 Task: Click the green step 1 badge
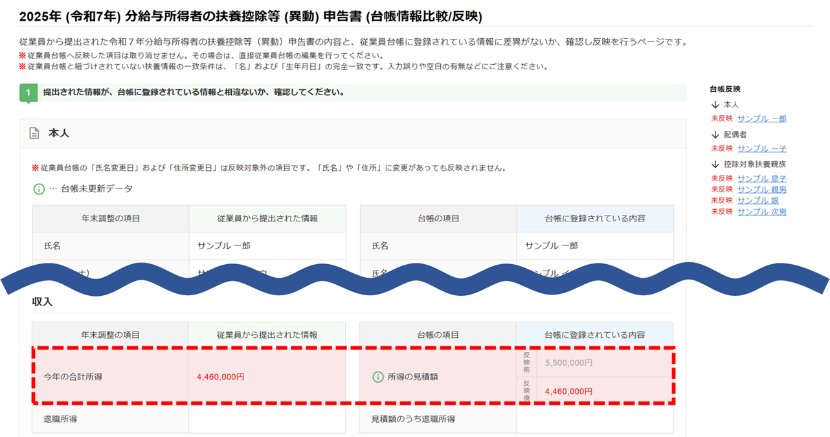pos(28,93)
